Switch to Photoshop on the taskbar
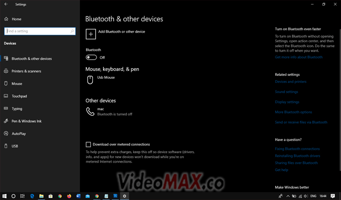Image resolution: width=341 pixels, height=200 pixels. click(x=115, y=196)
